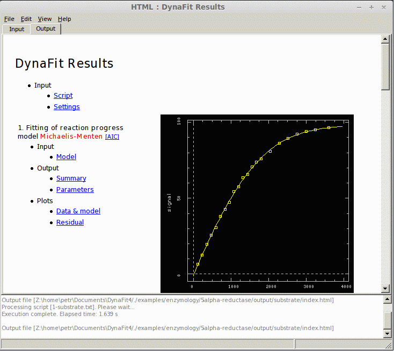Switch to the Input tab

click(17, 29)
